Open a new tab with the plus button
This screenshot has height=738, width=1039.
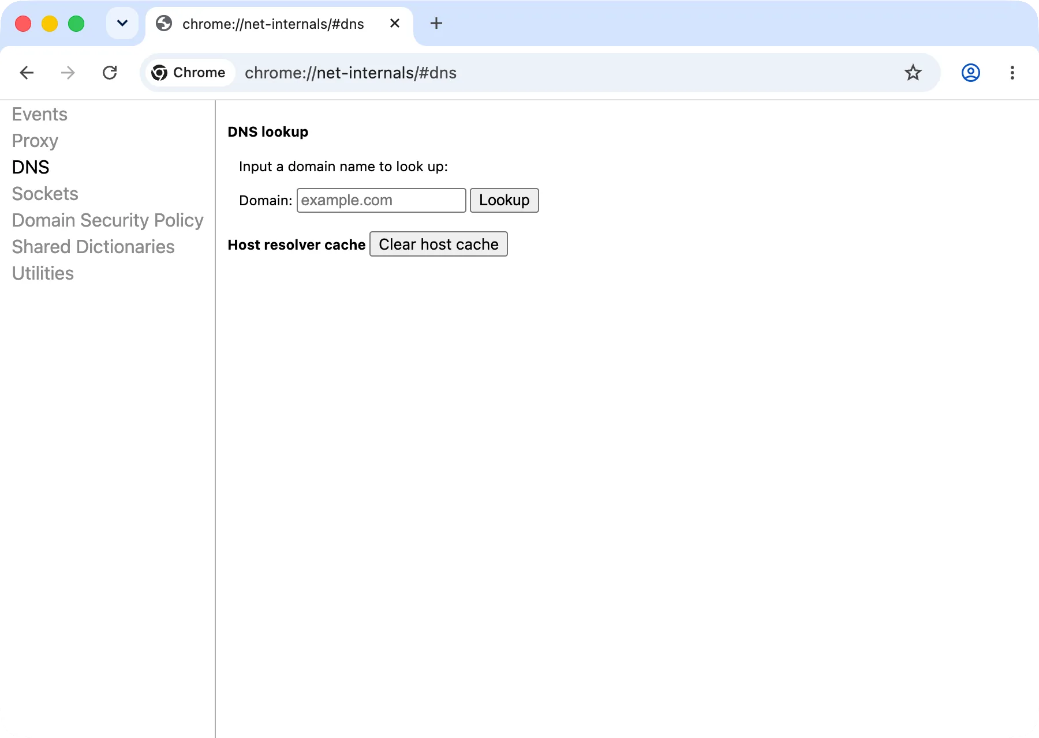tap(436, 24)
